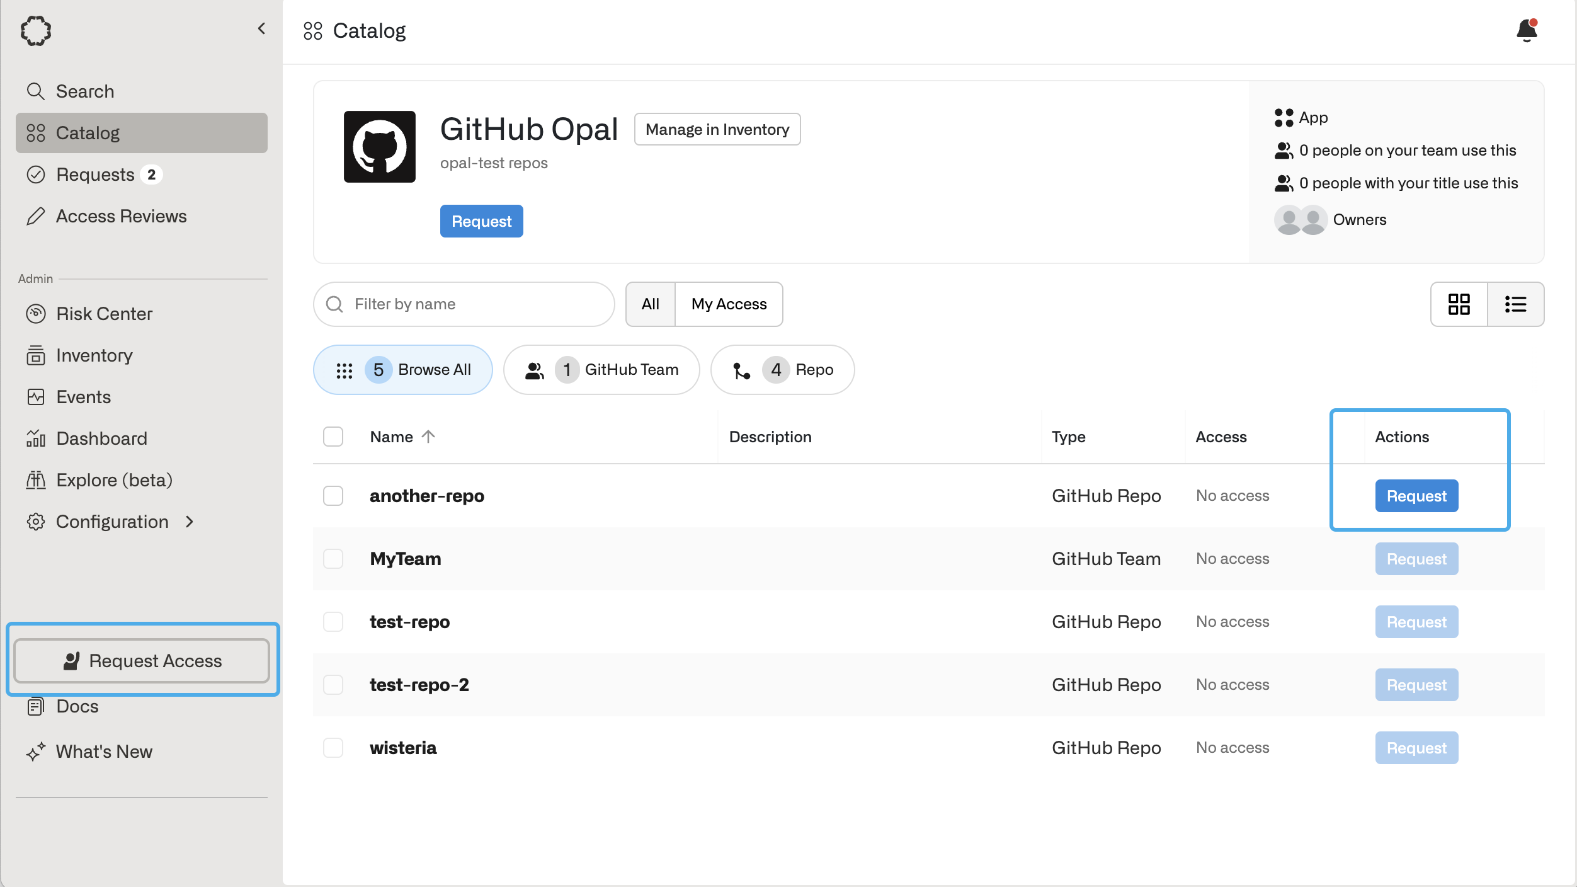Select the wisteria row checkbox
Screen dimensions: 1577x887
coord(333,748)
